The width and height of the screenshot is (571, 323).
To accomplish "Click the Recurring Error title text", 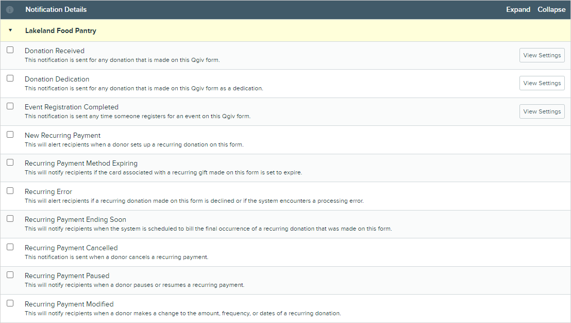I will point(48,191).
